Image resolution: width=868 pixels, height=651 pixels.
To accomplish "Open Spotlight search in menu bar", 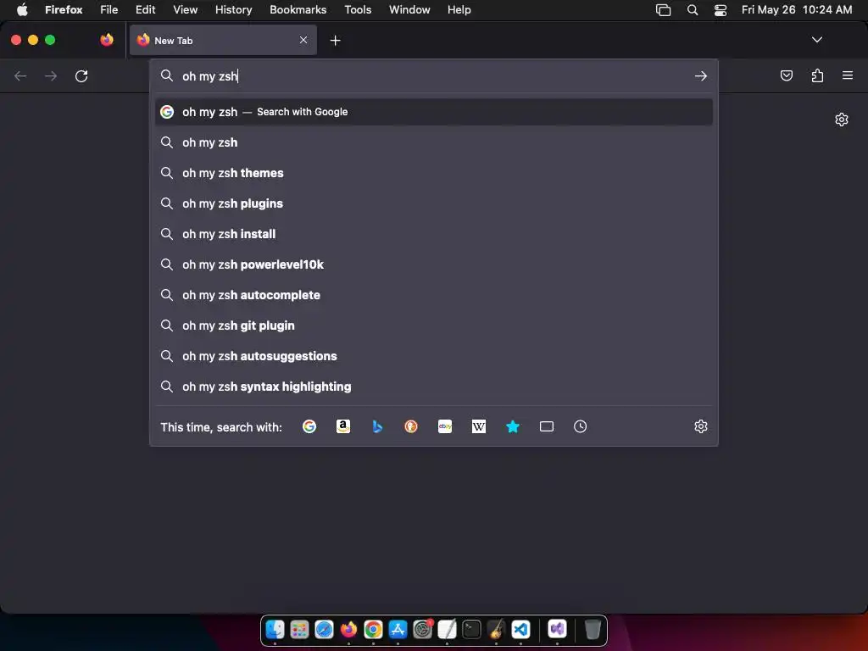I will coord(692,9).
